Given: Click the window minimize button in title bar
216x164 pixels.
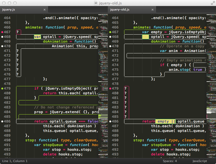Looking at the screenshot, I should (x=9, y=3).
